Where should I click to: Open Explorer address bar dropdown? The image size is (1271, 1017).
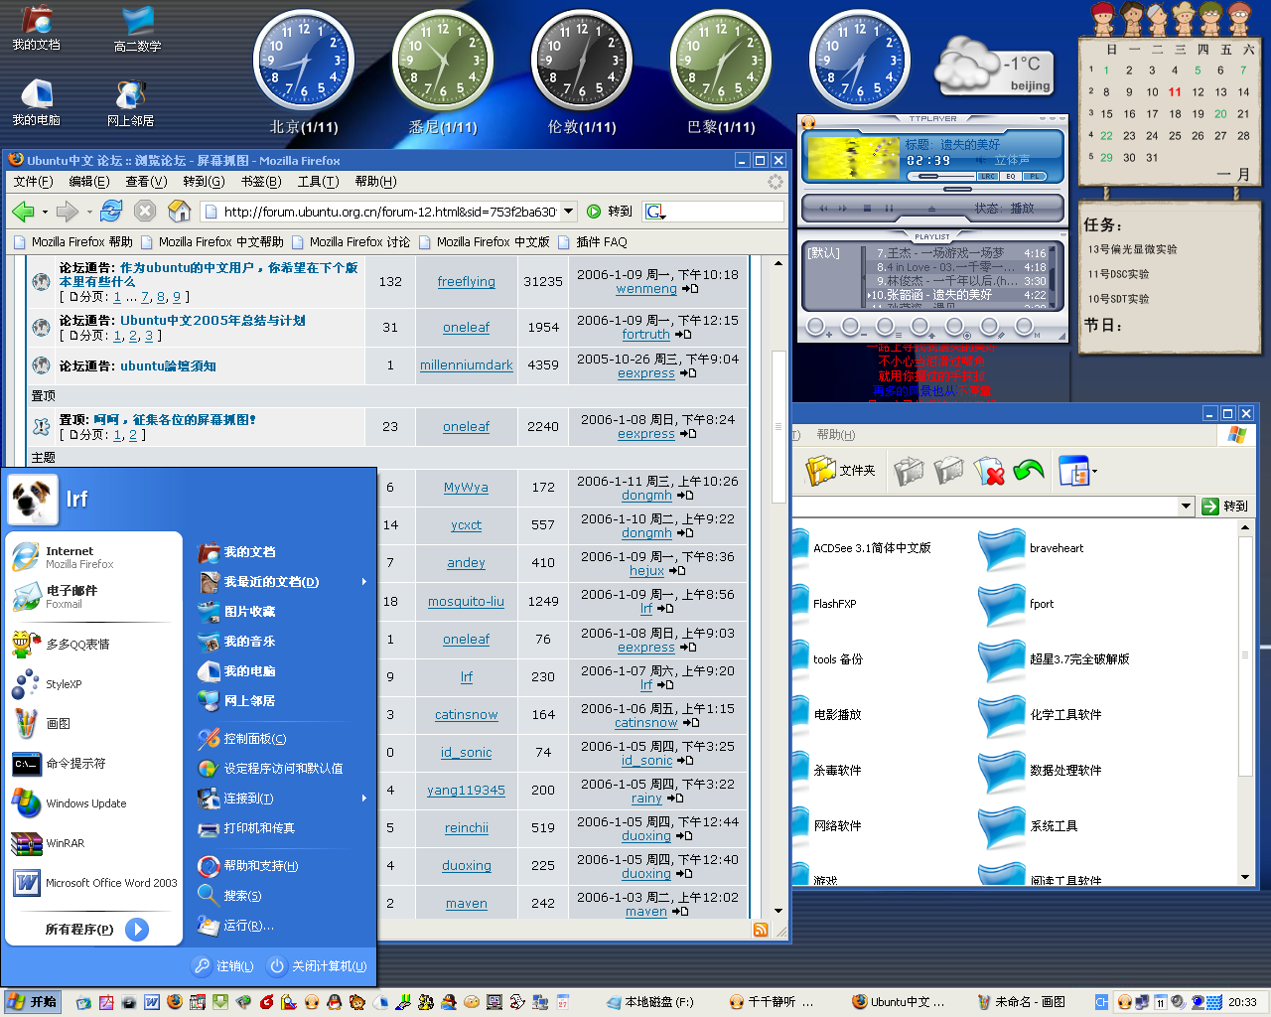point(1186,507)
